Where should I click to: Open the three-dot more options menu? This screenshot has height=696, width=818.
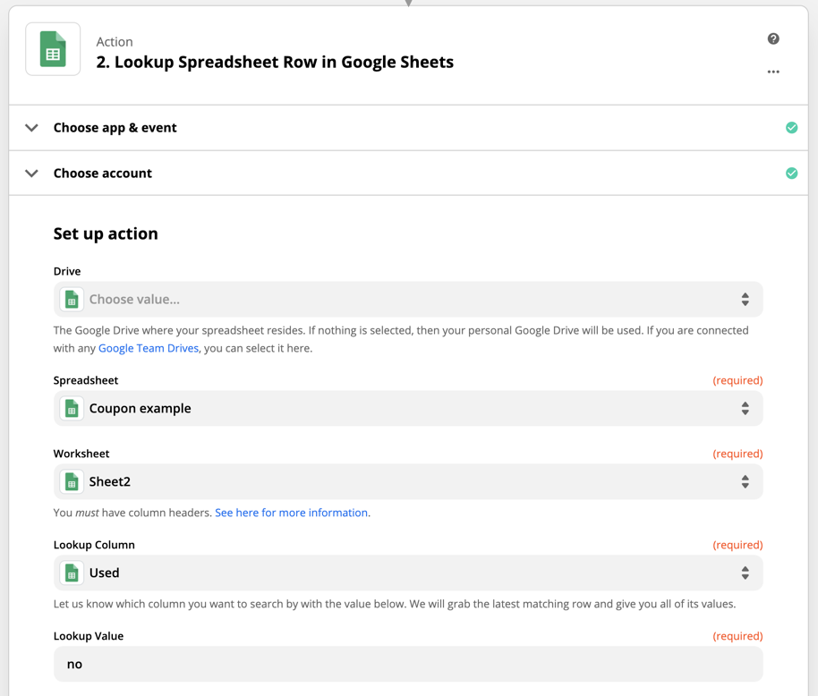pos(773,72)
